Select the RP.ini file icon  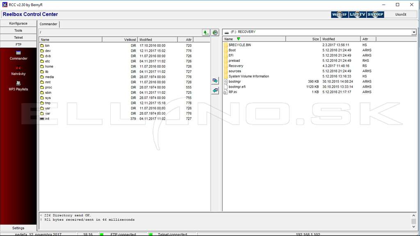coord(226,92)
